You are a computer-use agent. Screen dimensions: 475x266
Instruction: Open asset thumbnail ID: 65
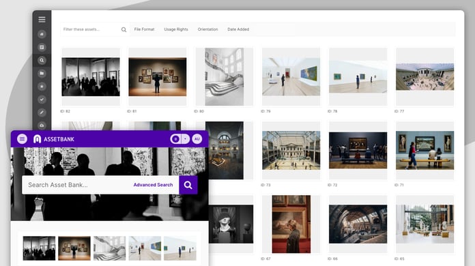[x=424, y=224]
